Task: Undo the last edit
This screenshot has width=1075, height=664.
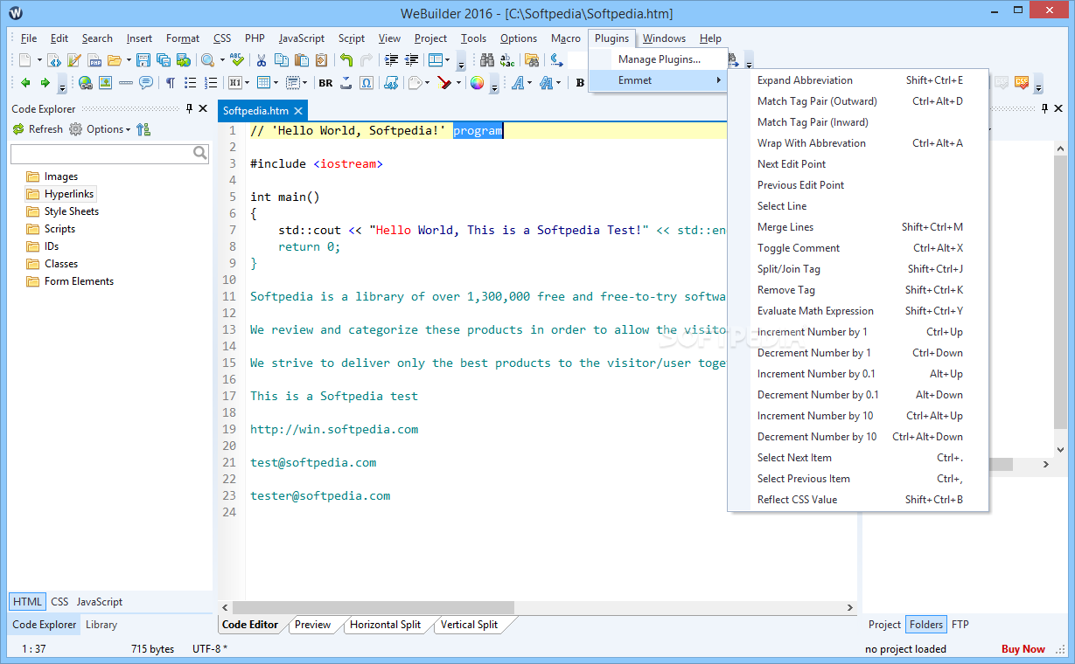Action: 346,60
